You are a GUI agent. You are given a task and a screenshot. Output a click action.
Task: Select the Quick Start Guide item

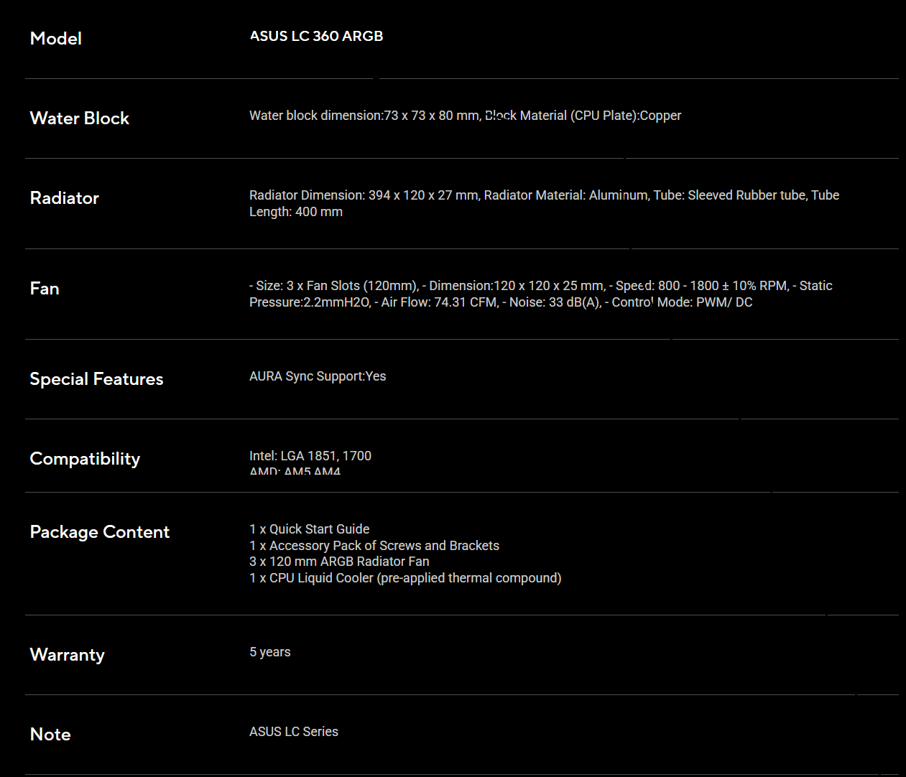tap(310, 529)
